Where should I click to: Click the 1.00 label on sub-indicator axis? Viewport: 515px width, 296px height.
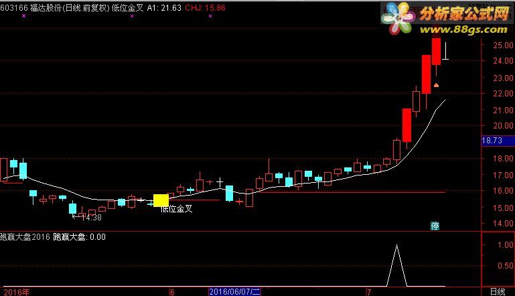pos(505,244)
